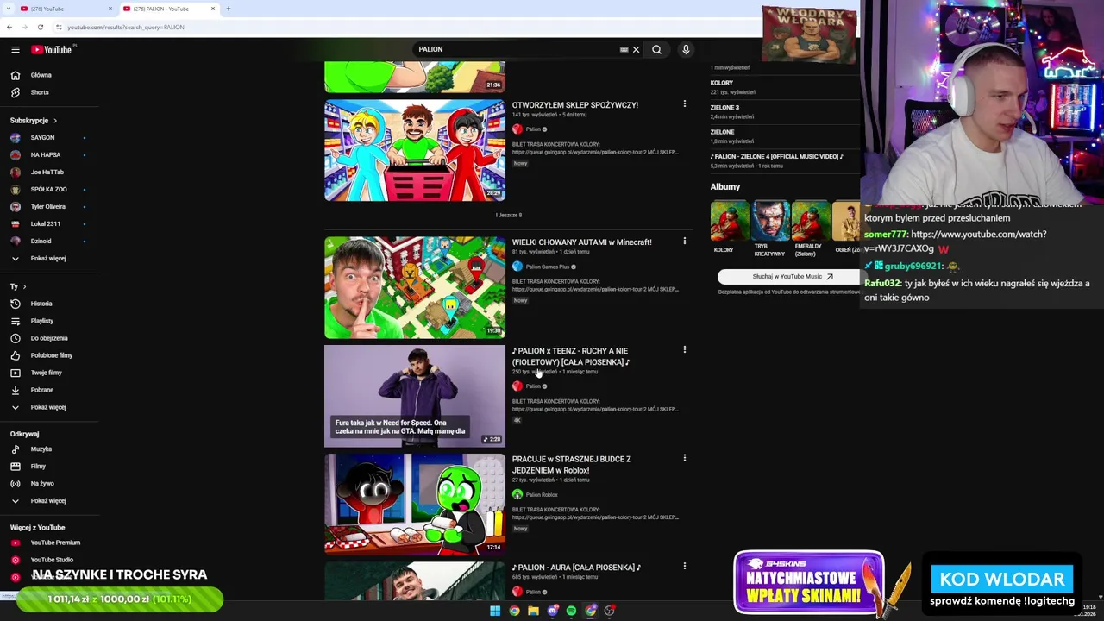Viewport: 1104px width, 621px height.
Task: Clear the PALION search with X
Action: (x=636, y=50)
